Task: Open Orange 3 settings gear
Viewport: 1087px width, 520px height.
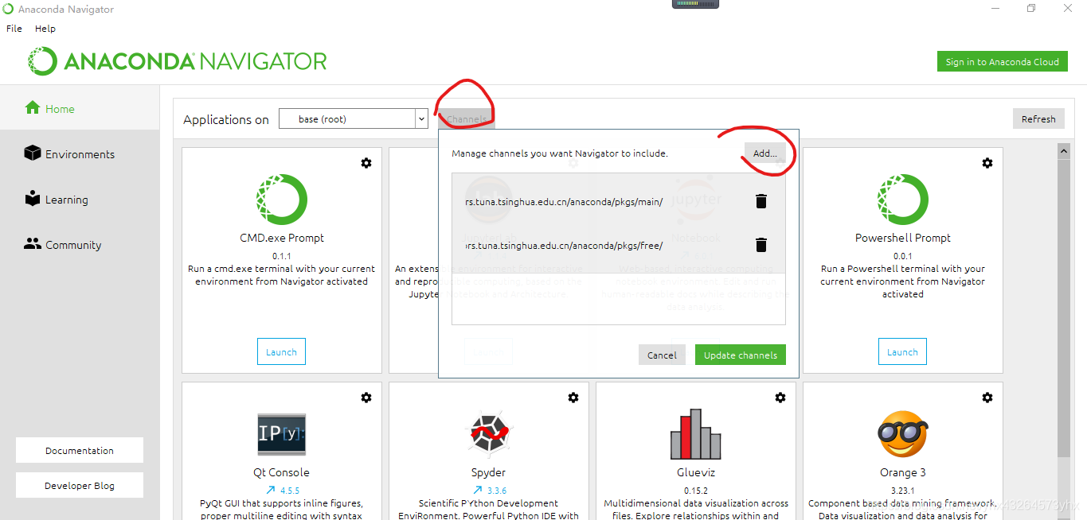Action: click(987, 398)
